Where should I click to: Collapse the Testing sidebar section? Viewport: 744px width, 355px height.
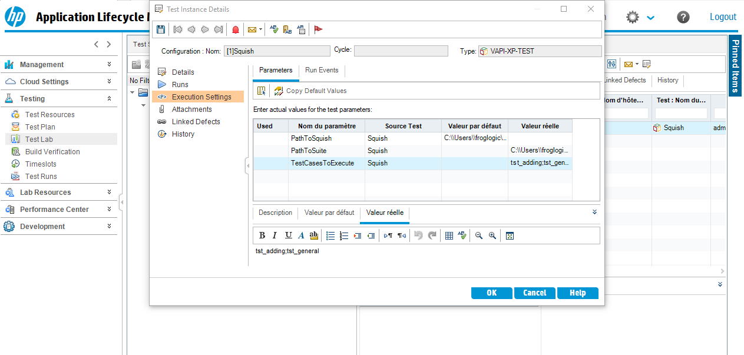pyautogui.click(x=109, y=98)
